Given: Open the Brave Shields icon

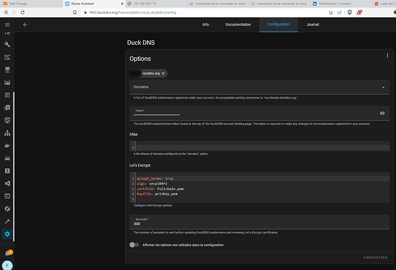Looking at the screenshot, I should point(350,13).
